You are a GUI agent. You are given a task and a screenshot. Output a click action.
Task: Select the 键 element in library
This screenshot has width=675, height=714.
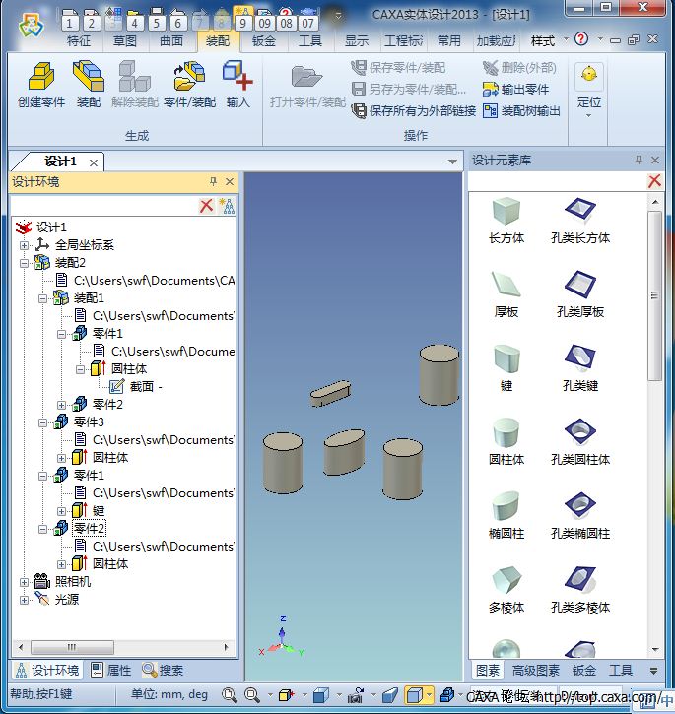(506, 368)
